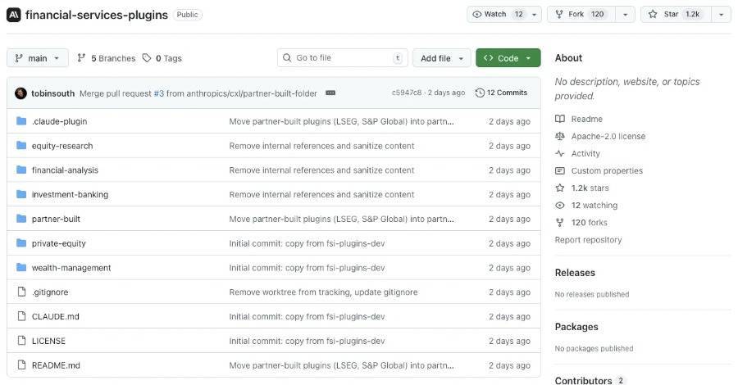Open the 5 Branches page
Image resolution: width=738 pixels, height=385 pixels.
(107, 58)
